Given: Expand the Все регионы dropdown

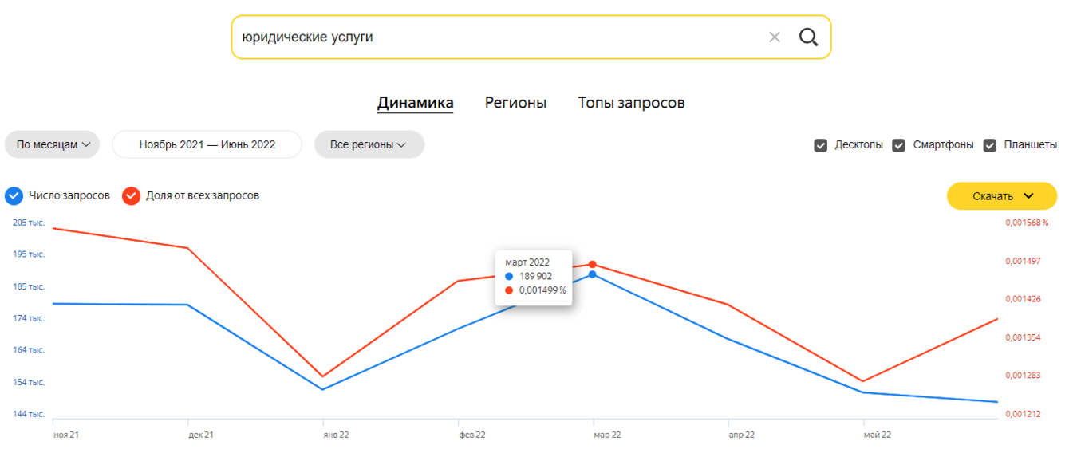Looking at the screenshot, I should [369, 144].
